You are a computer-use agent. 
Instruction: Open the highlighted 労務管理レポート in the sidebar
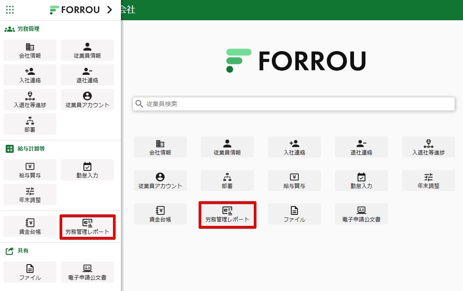pos(87,227)
